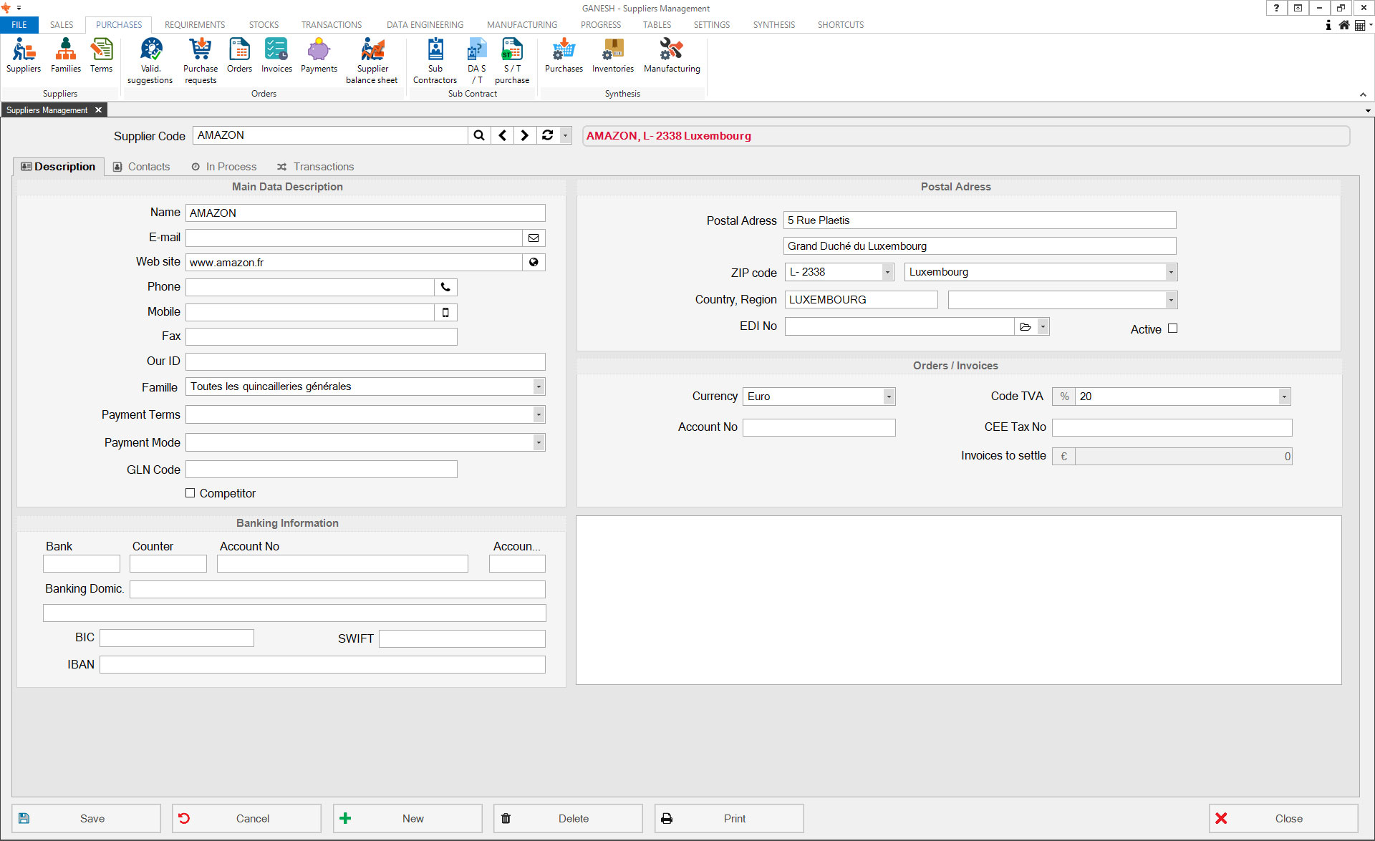Click the refresh supplier icon
This screenshot has width=1375, height=841.
click(548, 135)
